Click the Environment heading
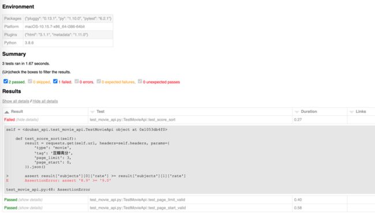 pos(18,7)
